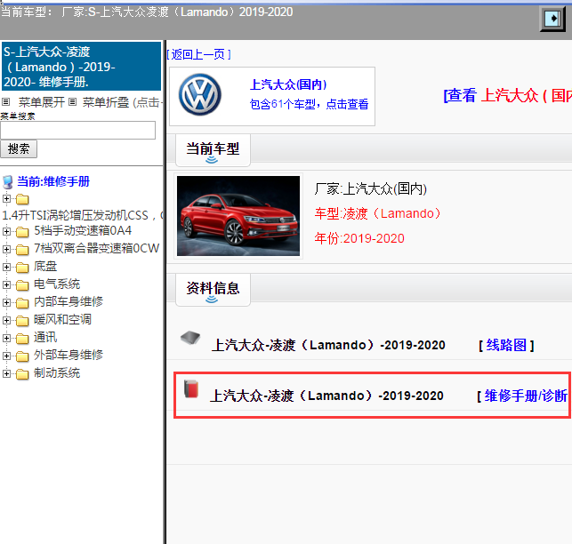572x544 pixels.
Task: Select the 制动系统 tree item
Action: pyautogui.click(x=57, y=372)
